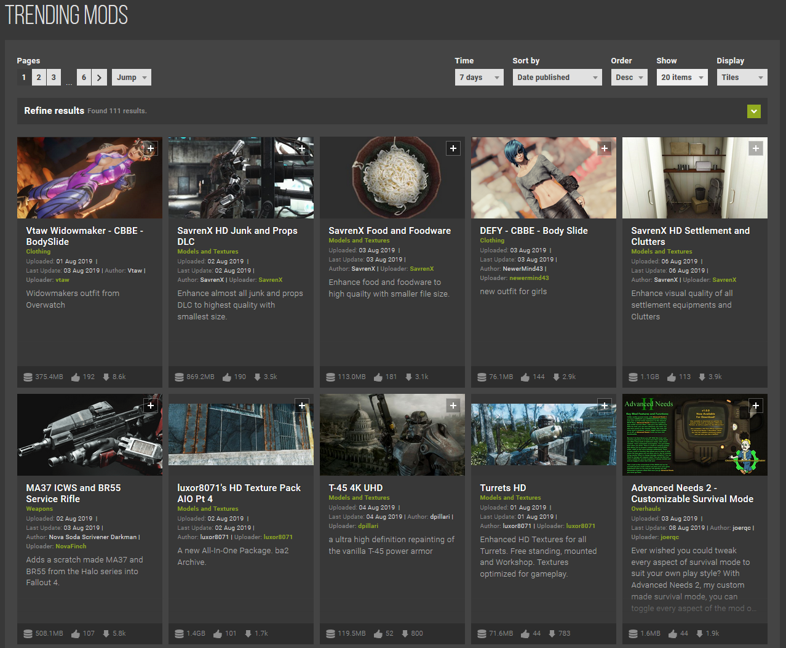Click download icon beside 2.9k count

pyautogui.click(x=556, y=377)
